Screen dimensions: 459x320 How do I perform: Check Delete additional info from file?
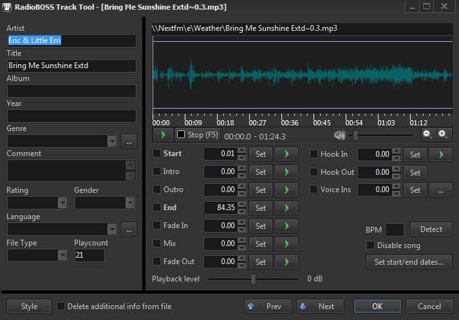[61, 307]
